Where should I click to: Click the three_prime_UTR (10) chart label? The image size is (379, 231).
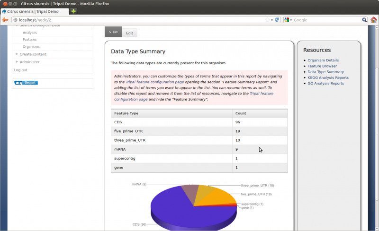coord(257,186)
